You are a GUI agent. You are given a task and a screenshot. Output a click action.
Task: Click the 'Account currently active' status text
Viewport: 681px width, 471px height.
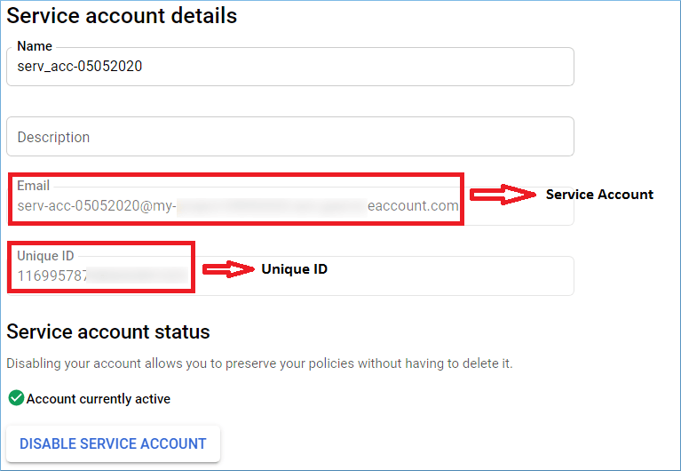(x=99, y=399)
